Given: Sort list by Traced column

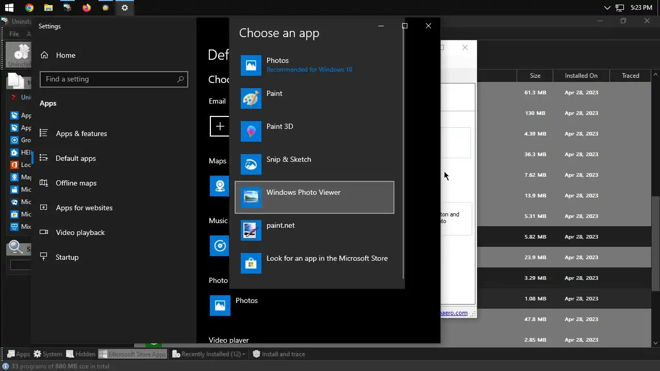Looking at the screenshot, I should point(630,76).
